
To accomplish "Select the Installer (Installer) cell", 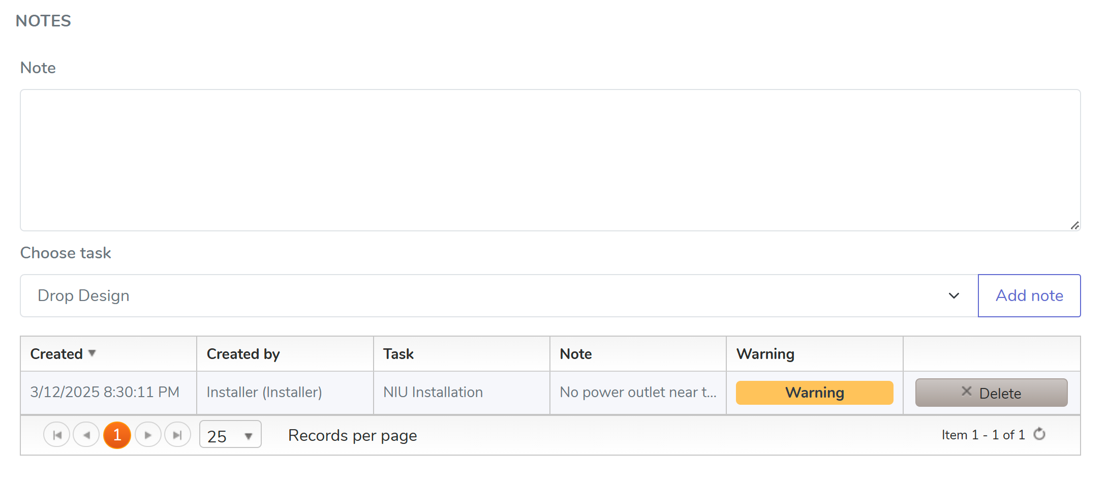I will [x=285, y=393].
